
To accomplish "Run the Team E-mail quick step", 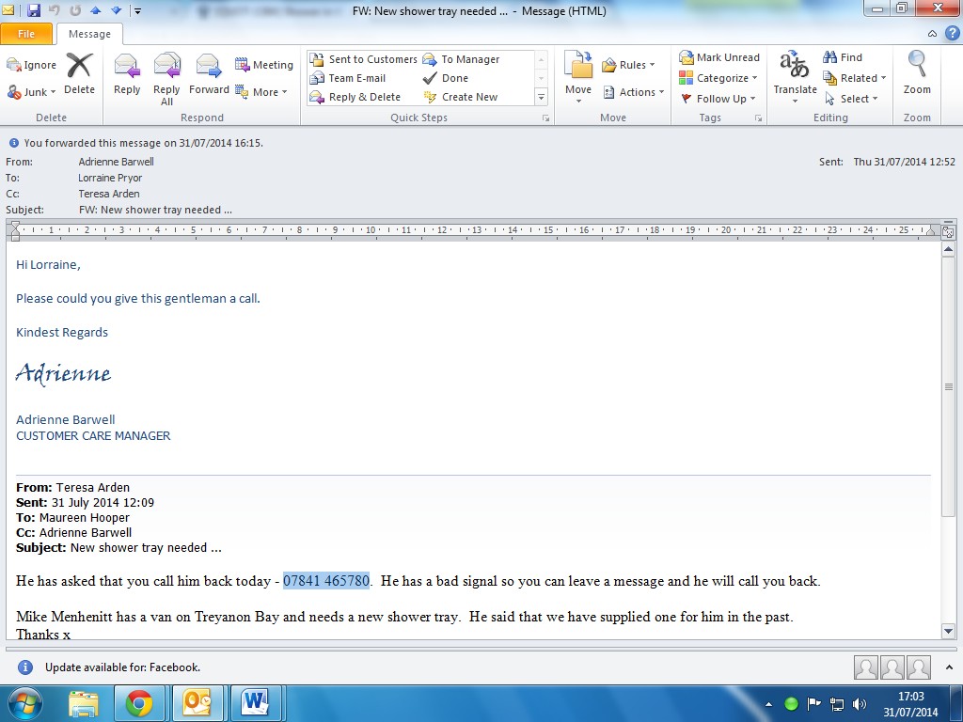I will [348, 78].
